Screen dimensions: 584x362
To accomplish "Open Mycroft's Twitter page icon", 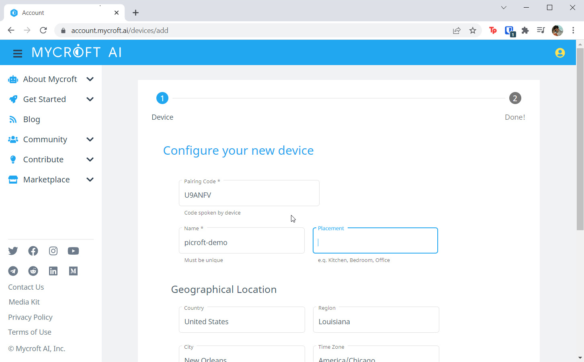I will click(13, 251).
